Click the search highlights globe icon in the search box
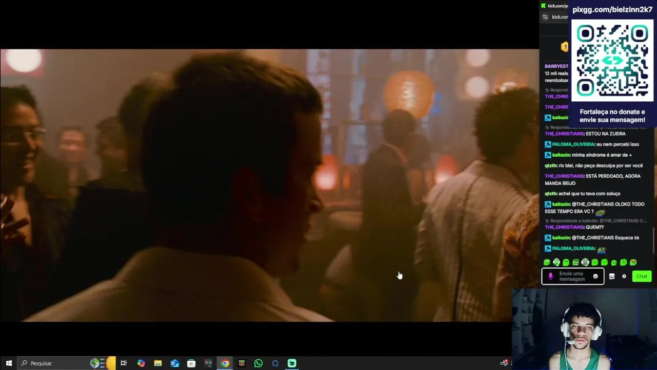 tap(94, 363)
